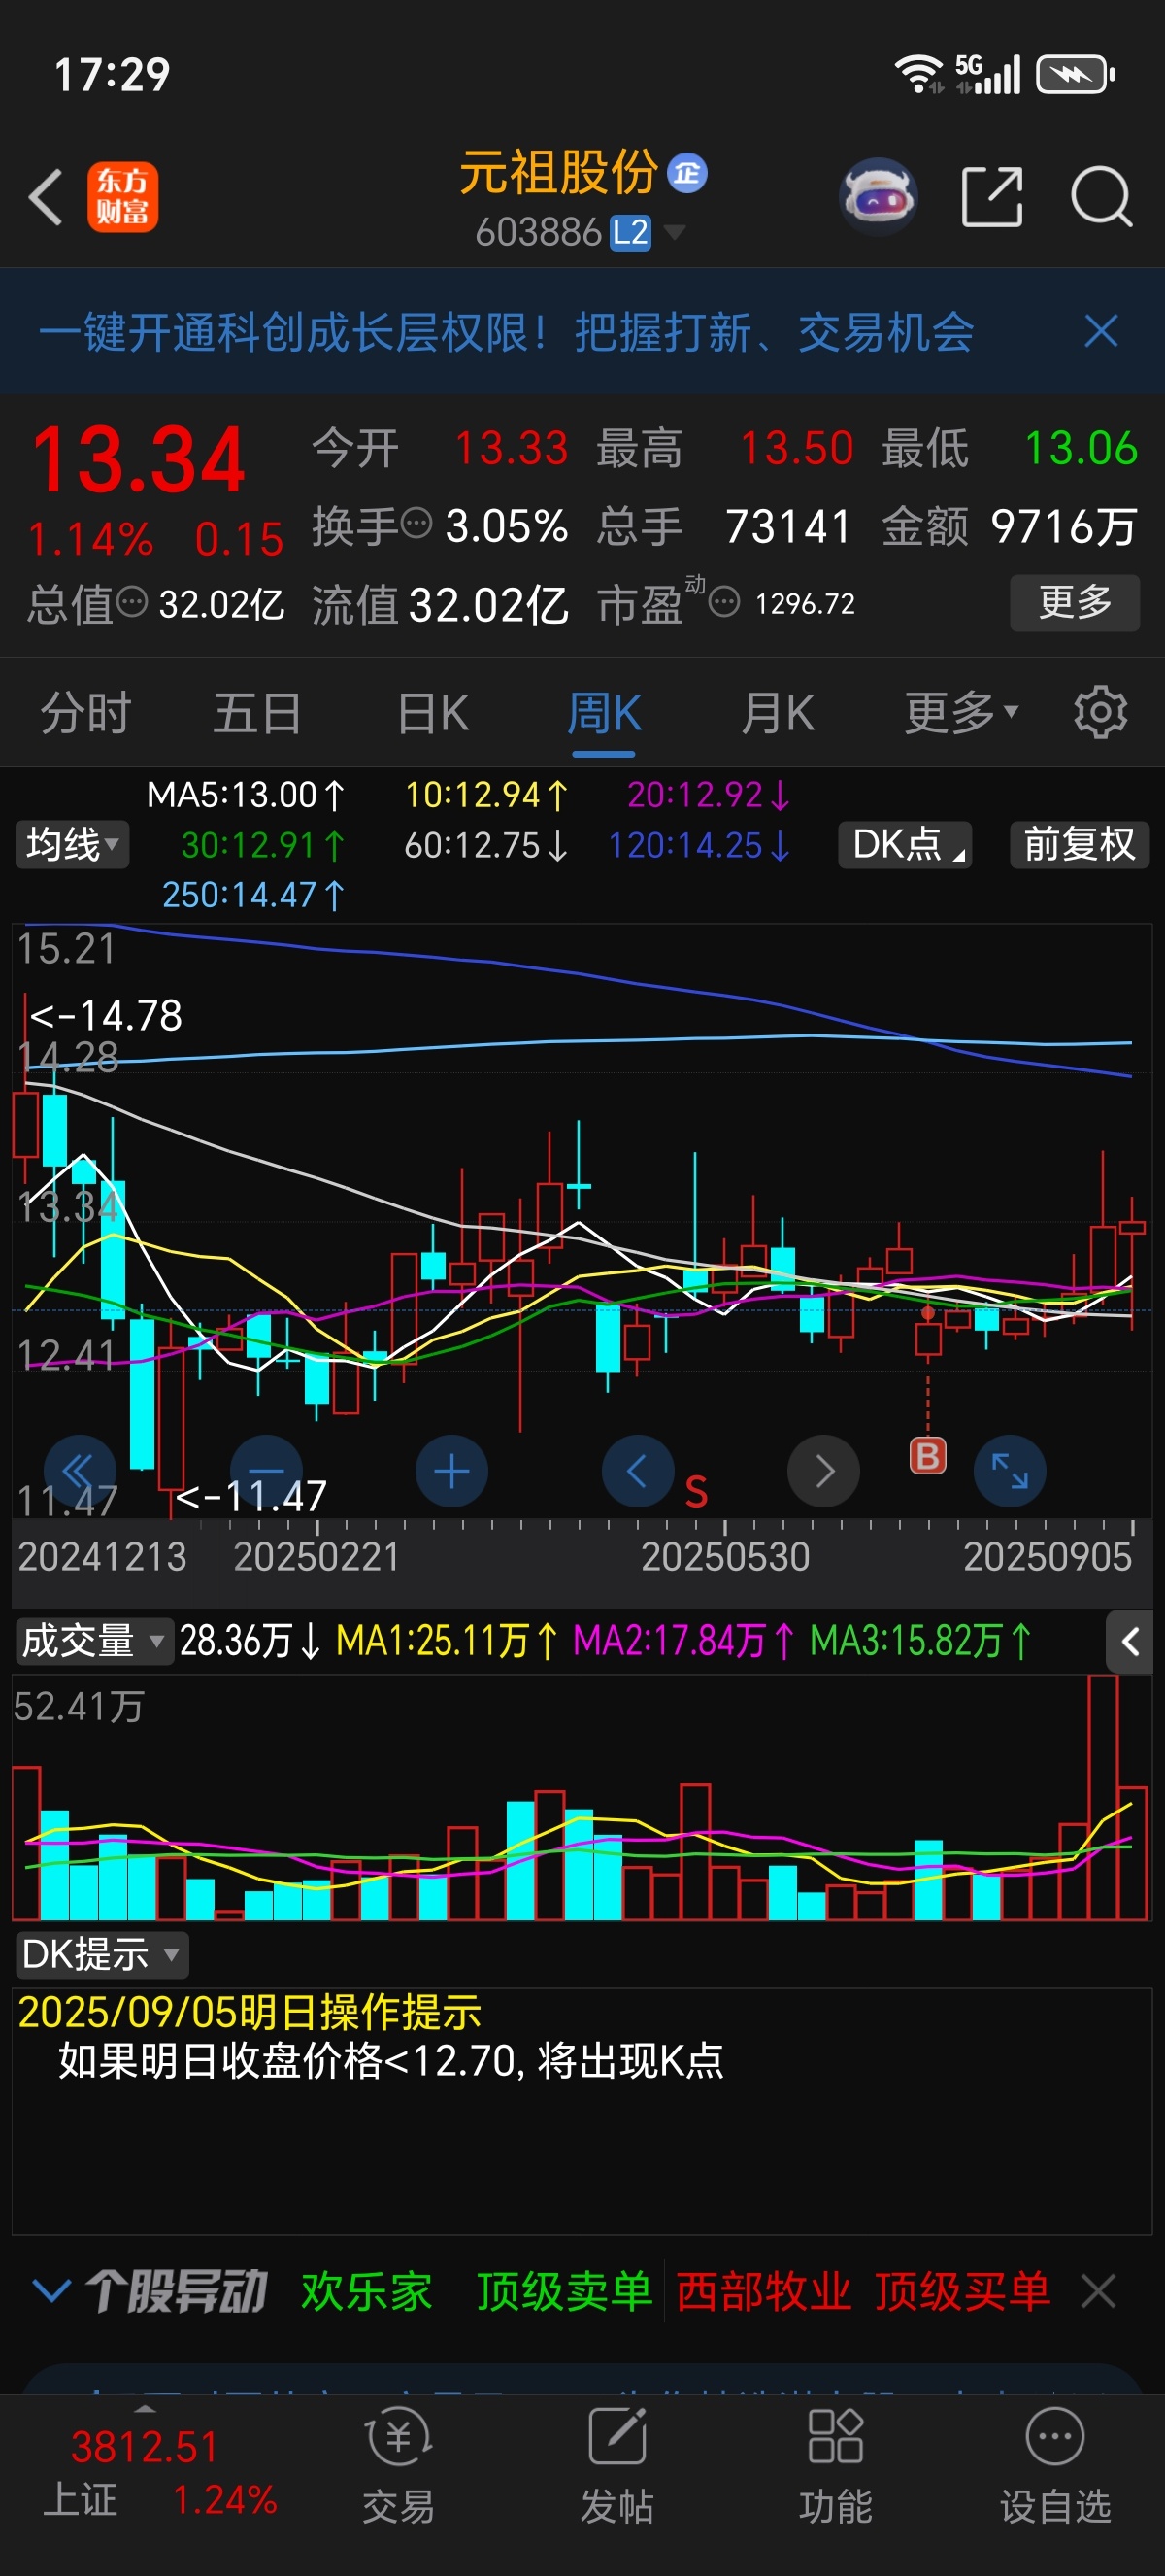Switch to 分时 chart tab
1165x2576 pixels.
tap(86, 714)
